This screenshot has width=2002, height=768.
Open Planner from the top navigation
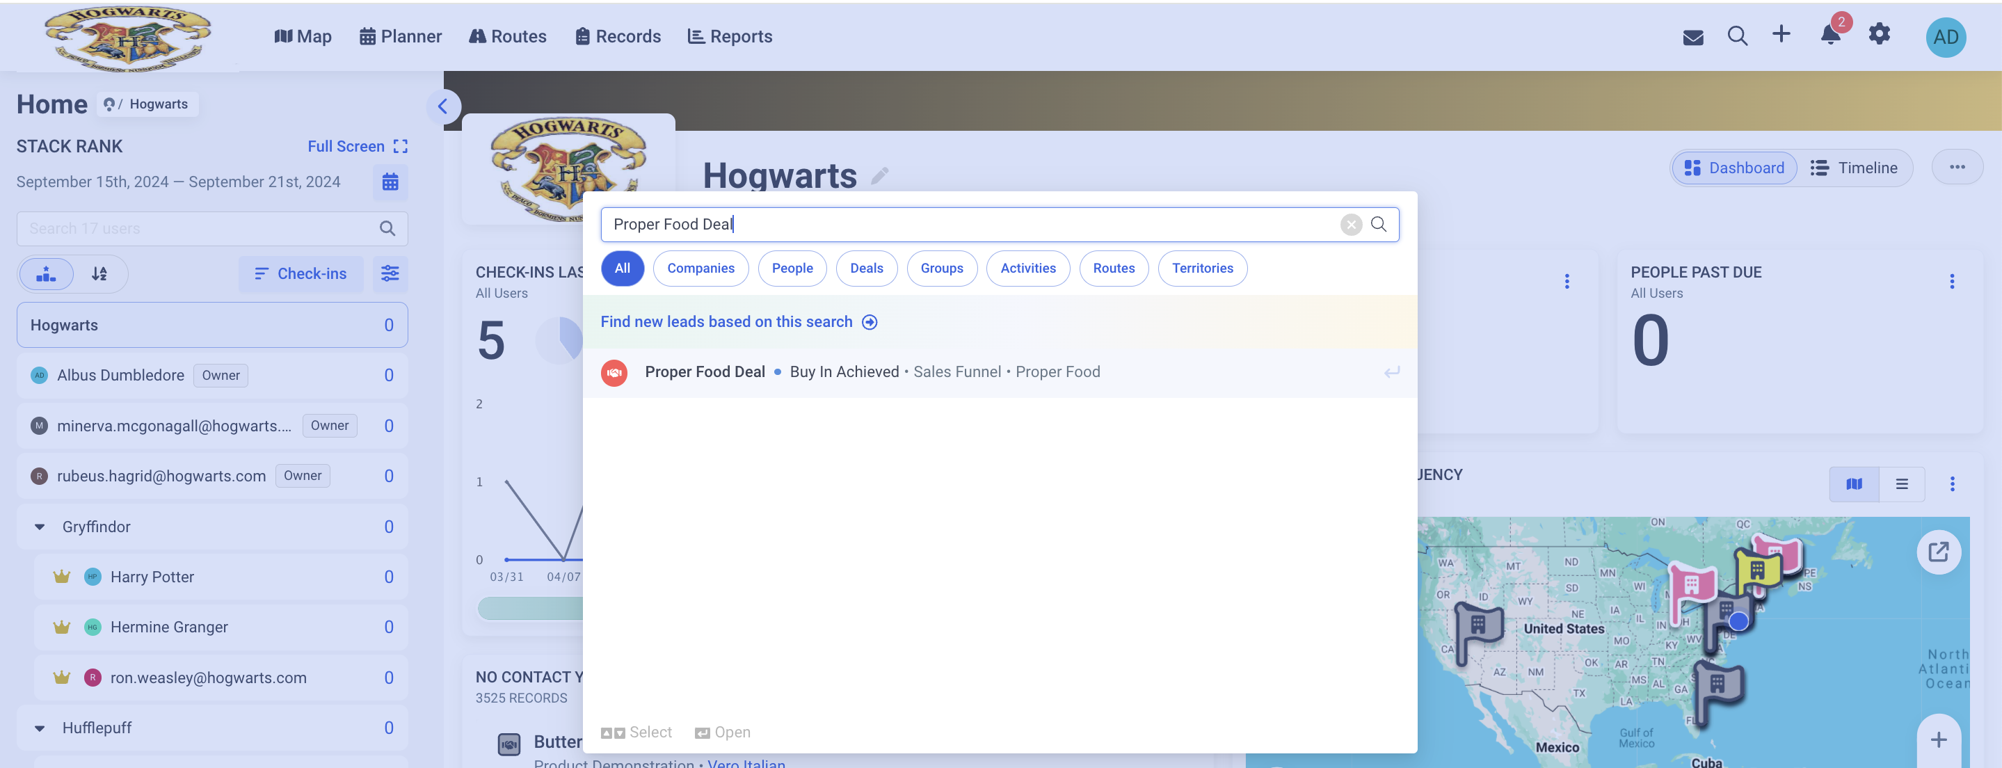(400, 37)
